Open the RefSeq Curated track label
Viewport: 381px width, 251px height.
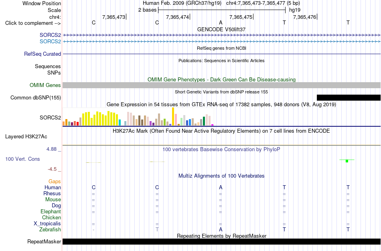(43, 54)
